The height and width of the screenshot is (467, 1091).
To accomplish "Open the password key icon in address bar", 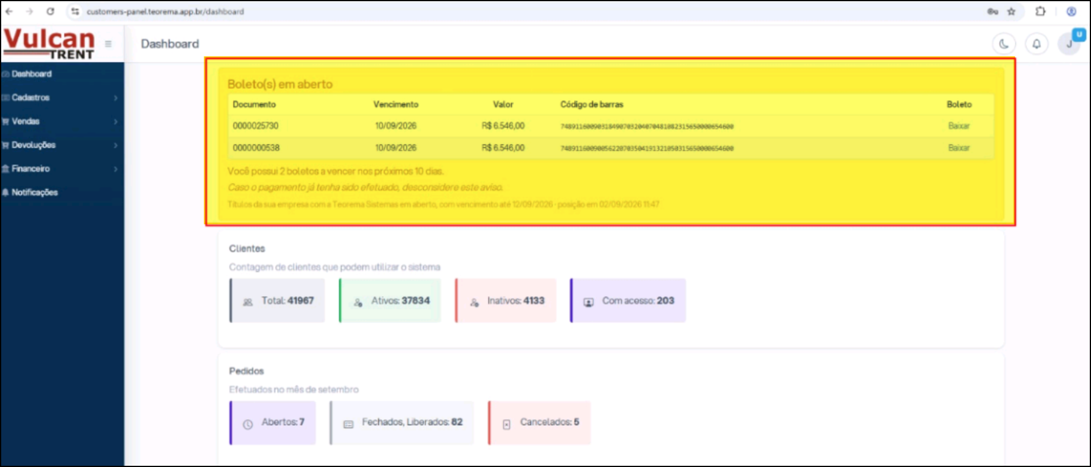I will pyautogui.click(x=993, y=11).
